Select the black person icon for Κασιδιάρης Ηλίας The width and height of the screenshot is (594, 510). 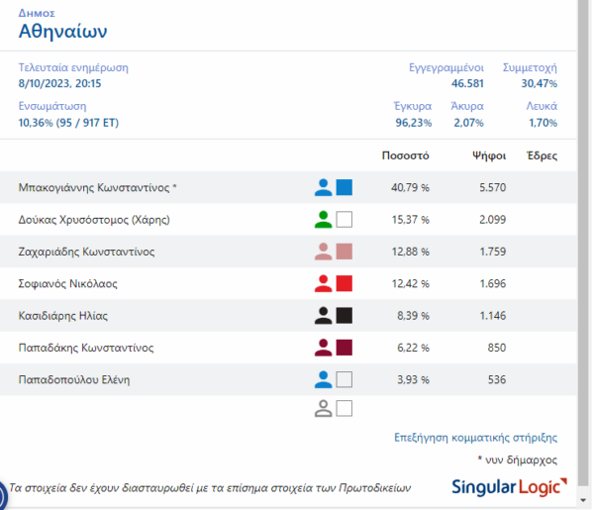323,316
